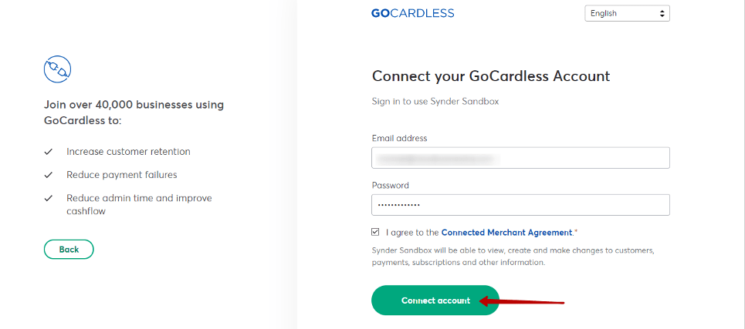Click the plug connection icon
The image size is (745, 329).
pos(57,69)
